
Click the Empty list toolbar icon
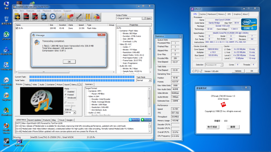coord(35,17)
